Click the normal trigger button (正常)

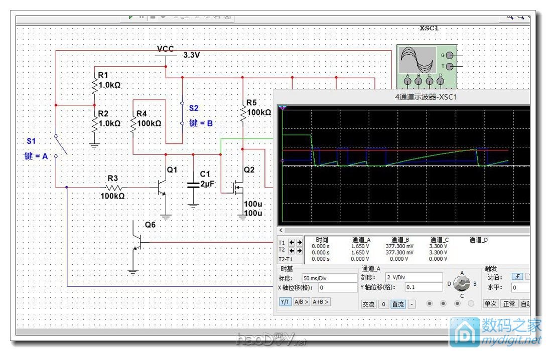point(509,304)
